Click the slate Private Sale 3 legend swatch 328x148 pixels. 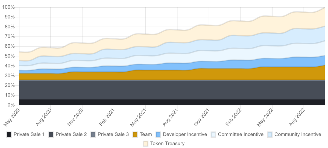pos(93,134)
